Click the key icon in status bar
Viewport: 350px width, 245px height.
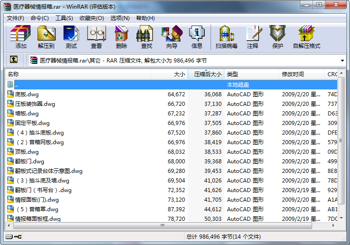tap(18, 236)
